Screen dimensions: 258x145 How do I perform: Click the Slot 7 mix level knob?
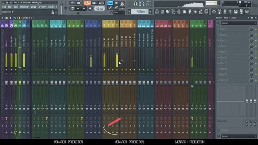pyautogui.click(x=252, y=63)
